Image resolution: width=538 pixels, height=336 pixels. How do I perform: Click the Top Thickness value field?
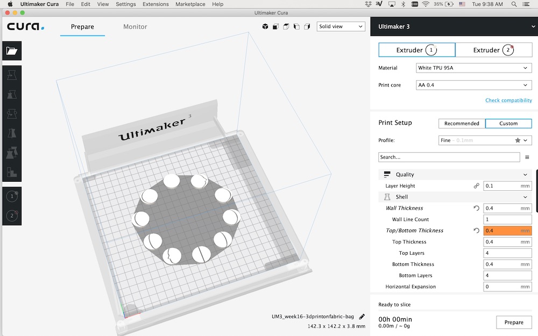[507, 242]
